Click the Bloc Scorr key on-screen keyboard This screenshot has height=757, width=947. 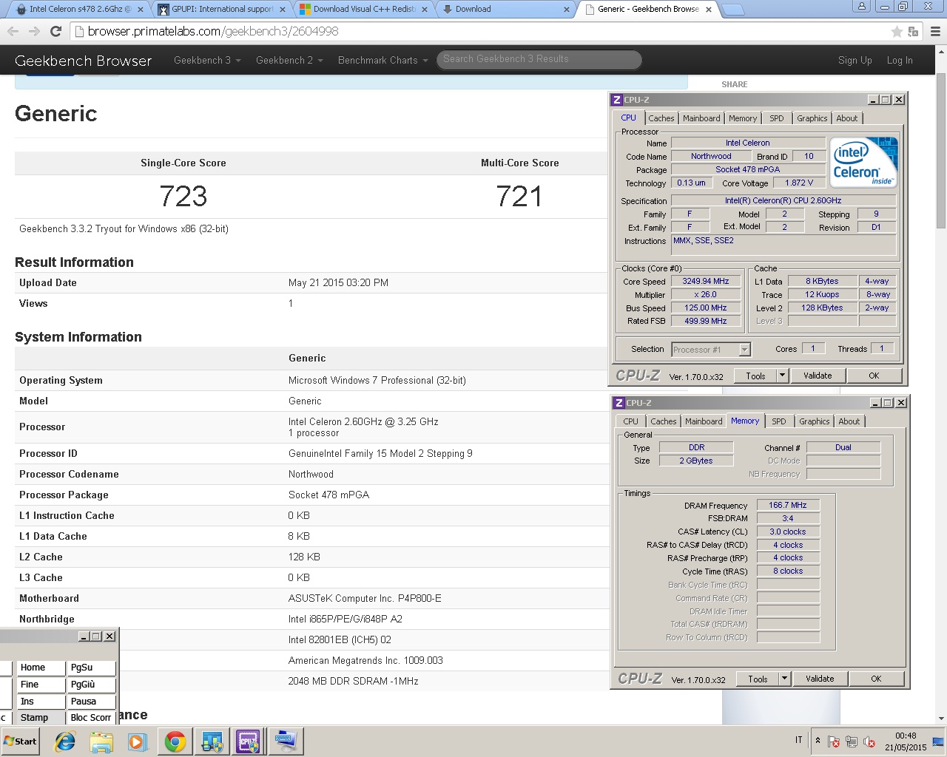click(x=92, y=718)
